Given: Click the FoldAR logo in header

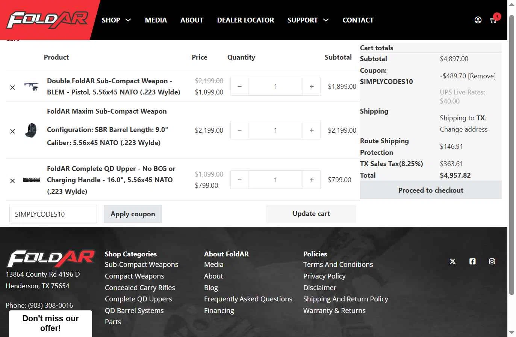Looking at the screenshot, I should click(x=47, y=20).
